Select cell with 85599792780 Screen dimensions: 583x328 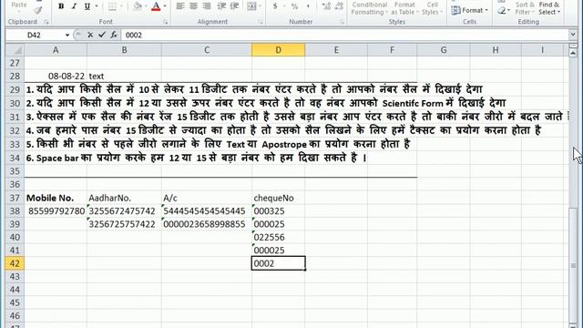click(x=56, y=210)
